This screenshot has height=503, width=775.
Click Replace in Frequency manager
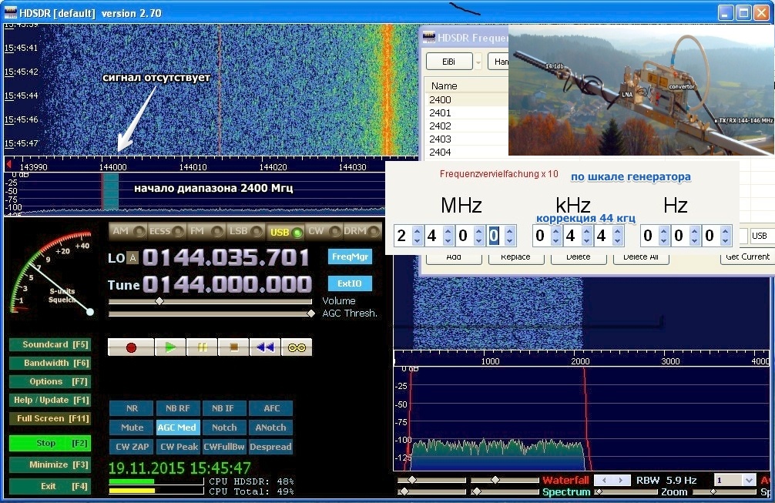coord(515,257)
